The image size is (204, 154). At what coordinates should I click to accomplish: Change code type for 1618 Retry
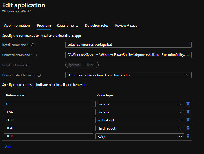pyautogui.click(x=140, y=137)
